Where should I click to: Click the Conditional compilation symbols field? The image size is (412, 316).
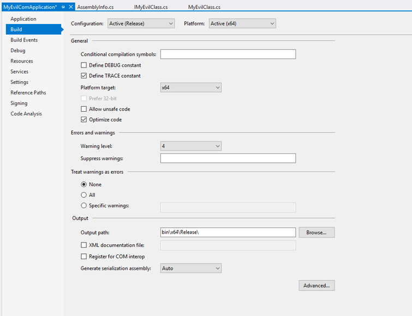tap(228, 54)
